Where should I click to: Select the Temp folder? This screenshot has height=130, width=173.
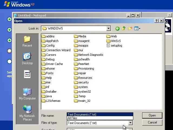80,96
